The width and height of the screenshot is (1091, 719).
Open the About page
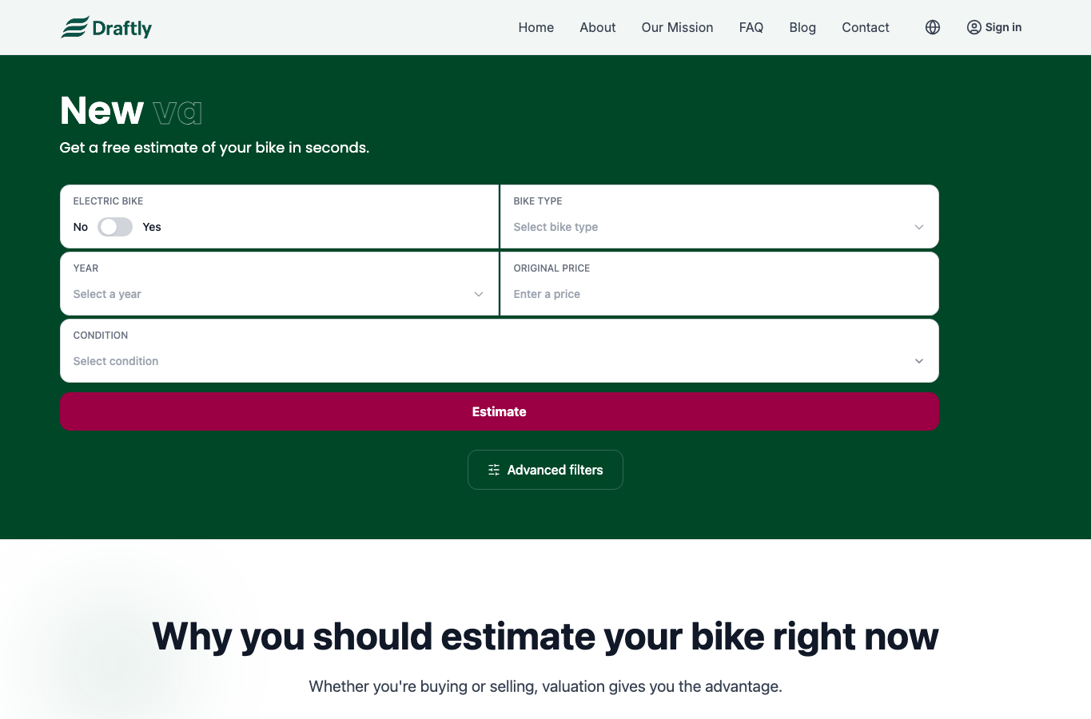point(598,27)
